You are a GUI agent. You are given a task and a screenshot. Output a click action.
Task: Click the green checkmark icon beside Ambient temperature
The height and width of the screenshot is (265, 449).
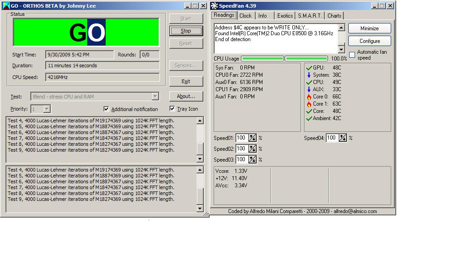[x=309, y=118]
